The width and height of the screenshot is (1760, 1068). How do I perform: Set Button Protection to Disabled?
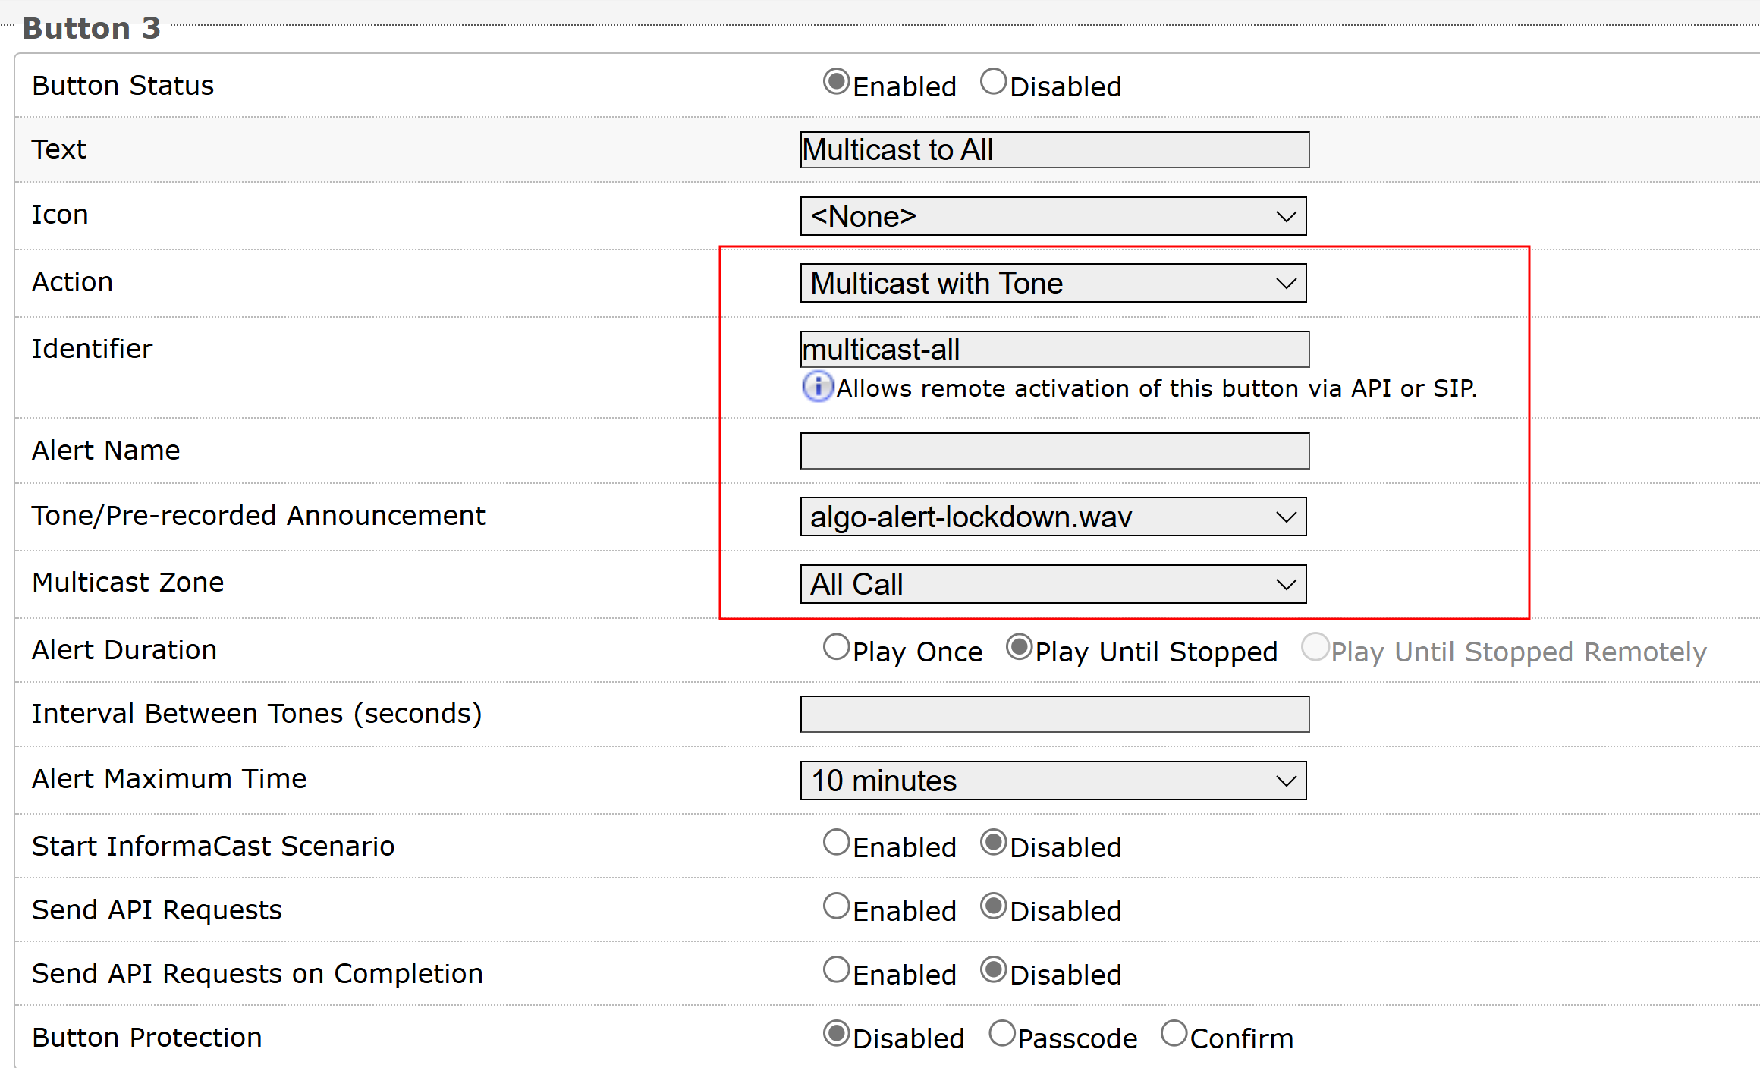click(836, 1034)
